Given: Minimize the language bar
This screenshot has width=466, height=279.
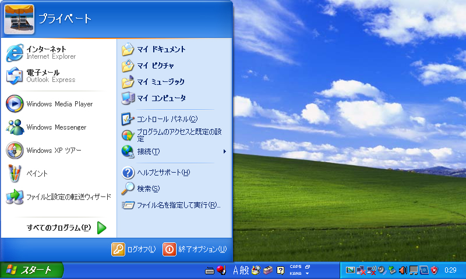Looking at the screenshot, I should [x=308, y=267].
